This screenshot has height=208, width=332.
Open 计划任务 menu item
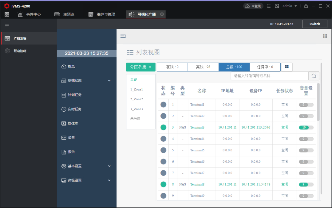tap(74, 95)
